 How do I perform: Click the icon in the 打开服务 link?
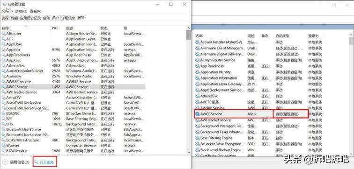click(37, 162)
